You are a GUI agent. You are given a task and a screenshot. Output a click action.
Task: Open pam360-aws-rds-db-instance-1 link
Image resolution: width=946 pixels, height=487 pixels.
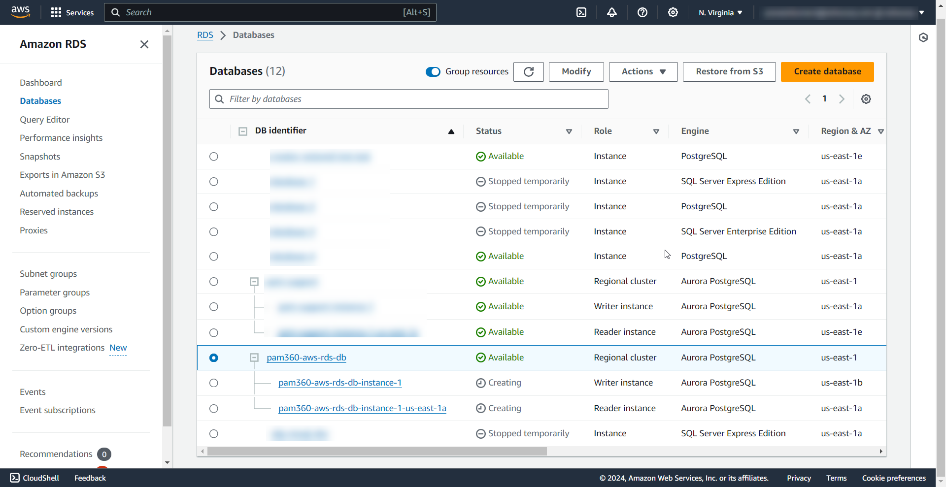click(x=340, y=383)
